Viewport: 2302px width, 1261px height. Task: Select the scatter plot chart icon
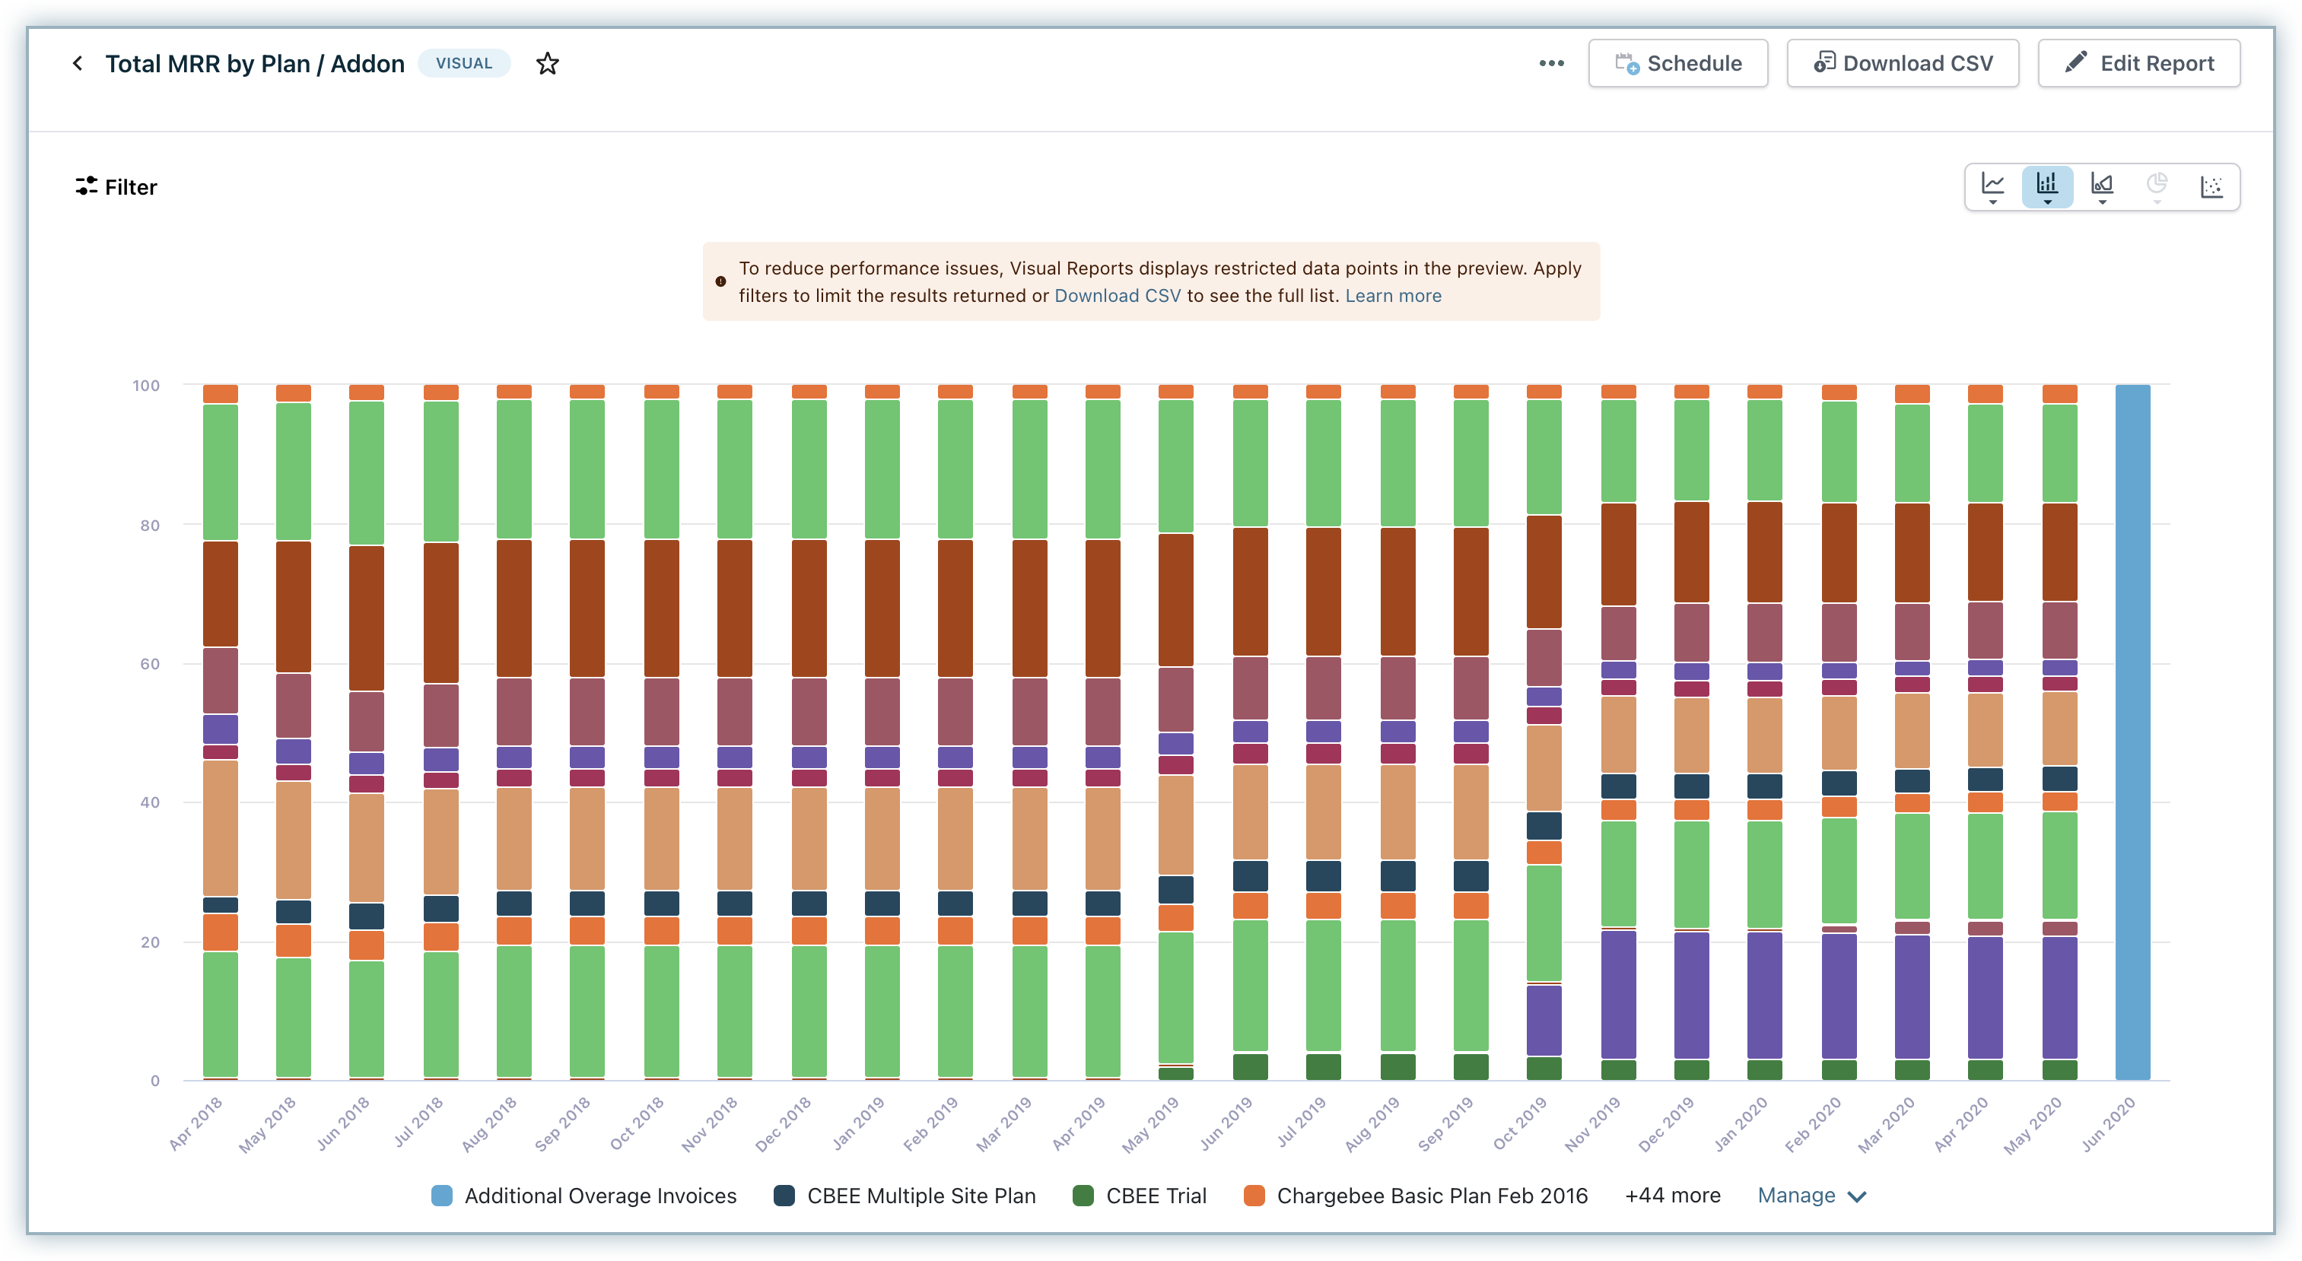(2211, 186)
